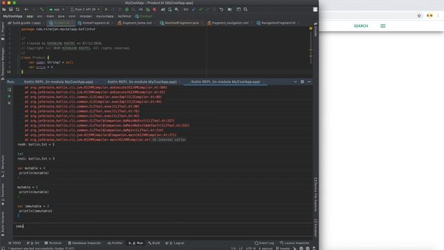Image resolution: width=444 pixels, height=250 pixels.
Task: Switch to NamHostFragment.java editor tab
Action: (180, 23)
